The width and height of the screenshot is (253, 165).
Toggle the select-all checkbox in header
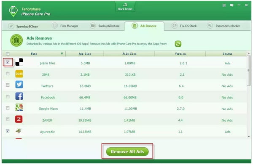pos(8,53)
